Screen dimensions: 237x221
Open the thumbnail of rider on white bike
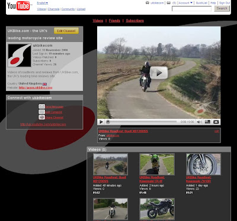point(110,209)
